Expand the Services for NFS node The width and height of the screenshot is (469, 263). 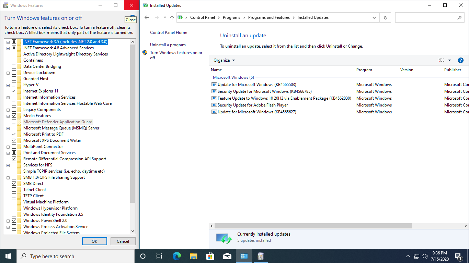(8, 165)
